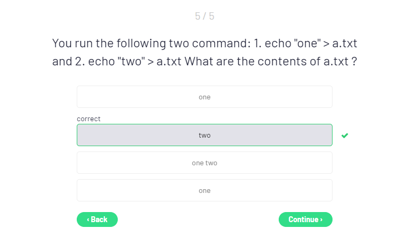Click the "2." numbering in the question
This screenshot has height=245, width=413.
(x=80, y=61)
